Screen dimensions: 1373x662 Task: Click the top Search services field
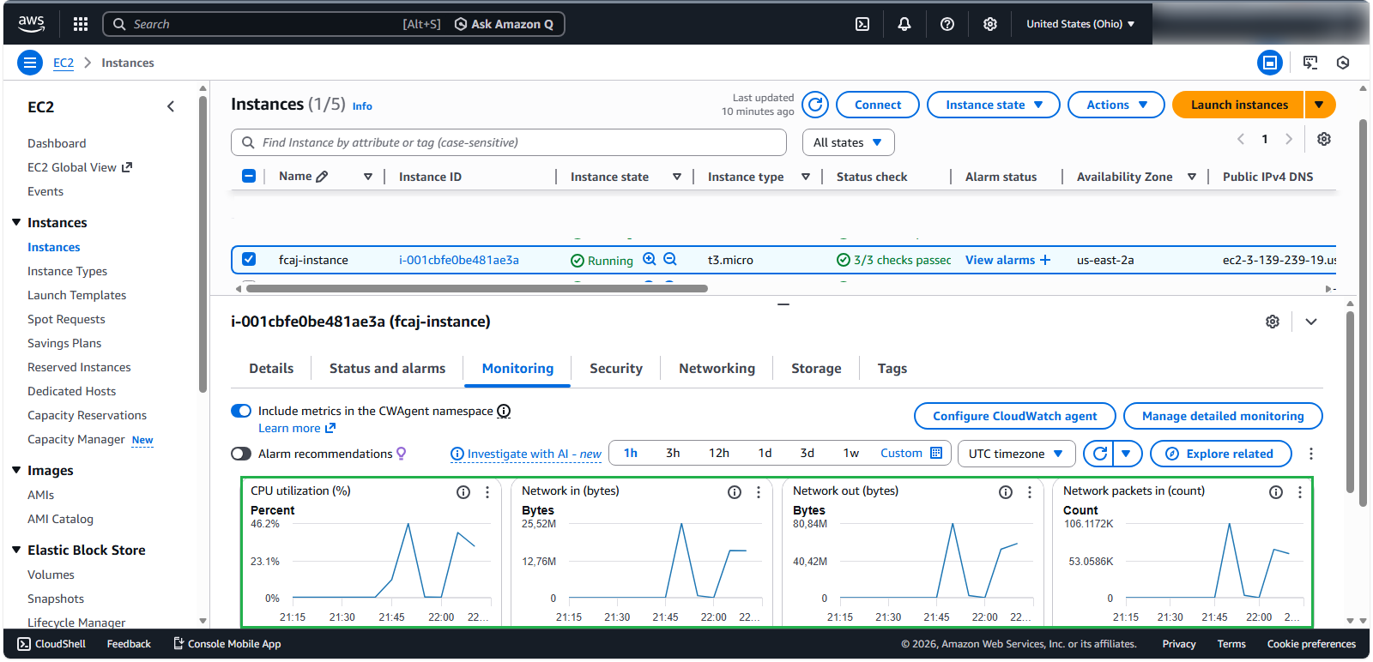[x=334, y=24]
